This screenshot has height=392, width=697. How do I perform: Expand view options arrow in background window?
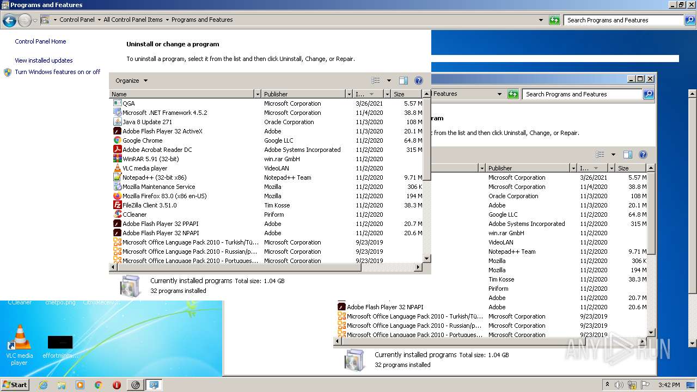613,155
